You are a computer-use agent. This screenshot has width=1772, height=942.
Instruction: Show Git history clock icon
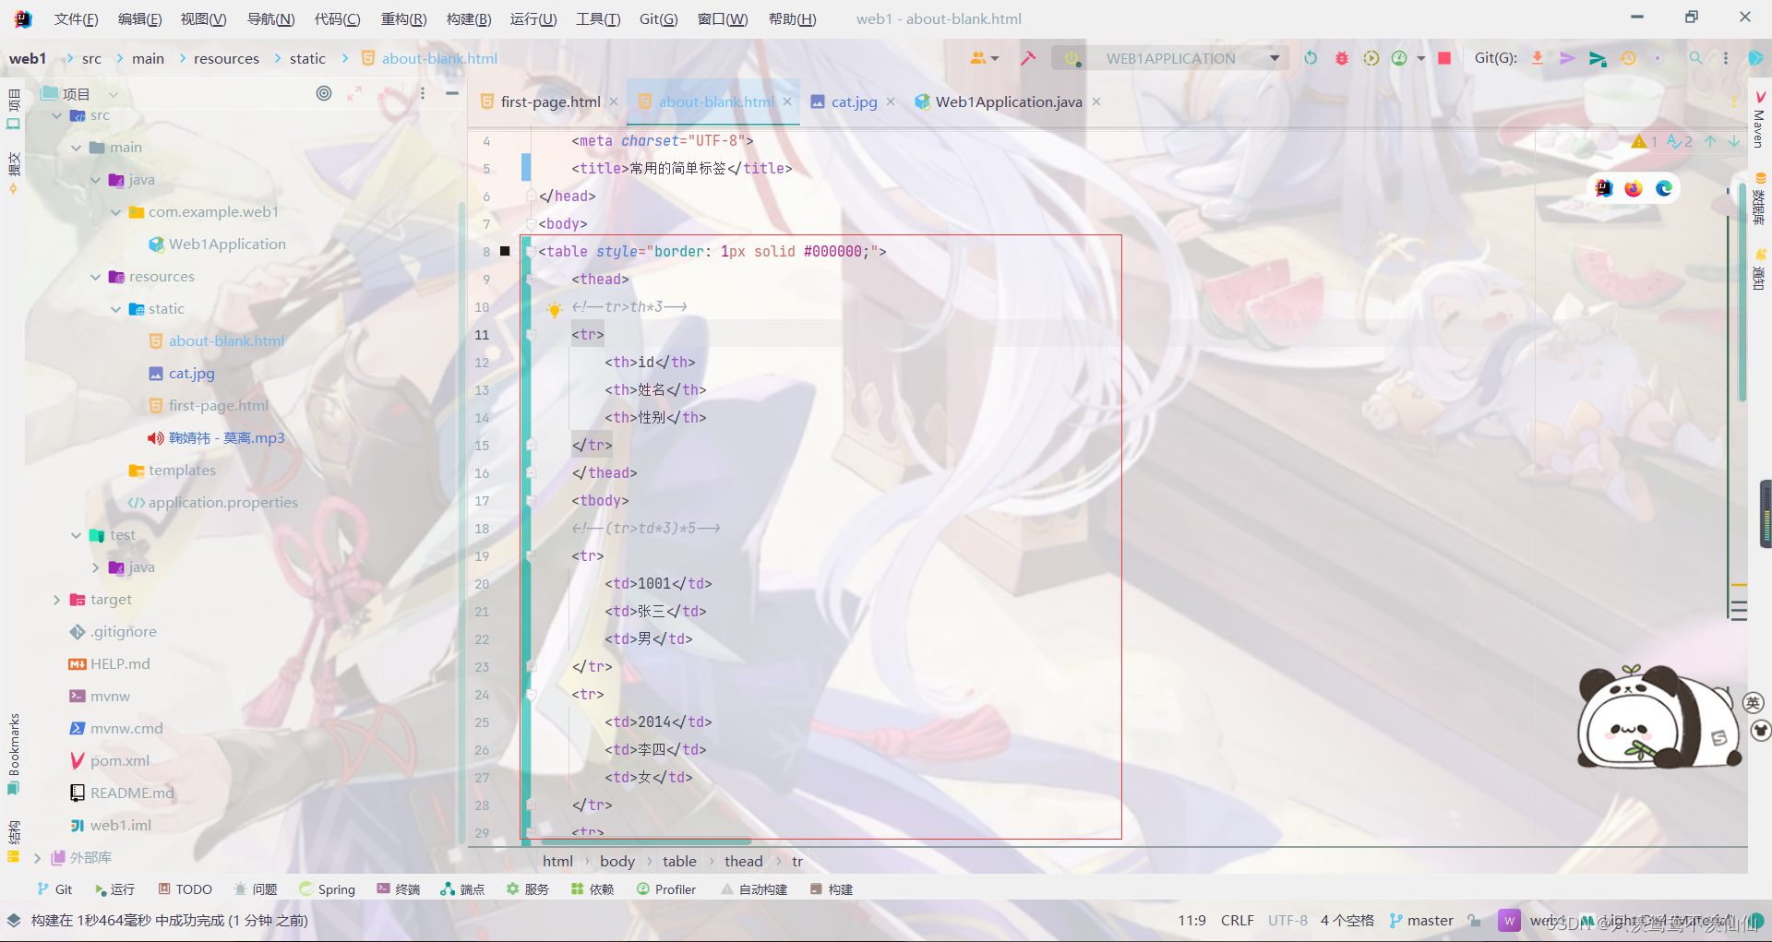tap(1628, 58)
